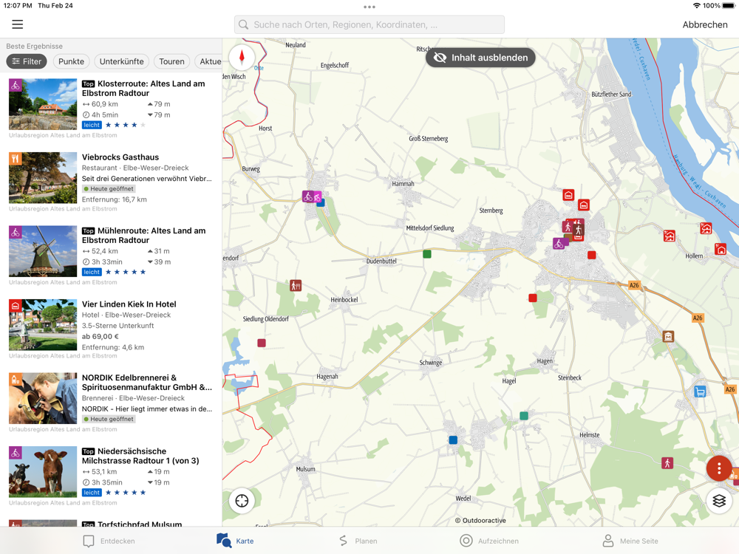Switch to Planen tab

click(358, 541)
